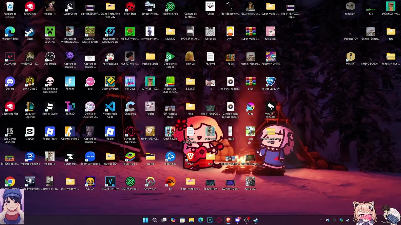401x225 pixels.
Task: Select the Porofessor.gg shortcut
Action: pos(110,57)
